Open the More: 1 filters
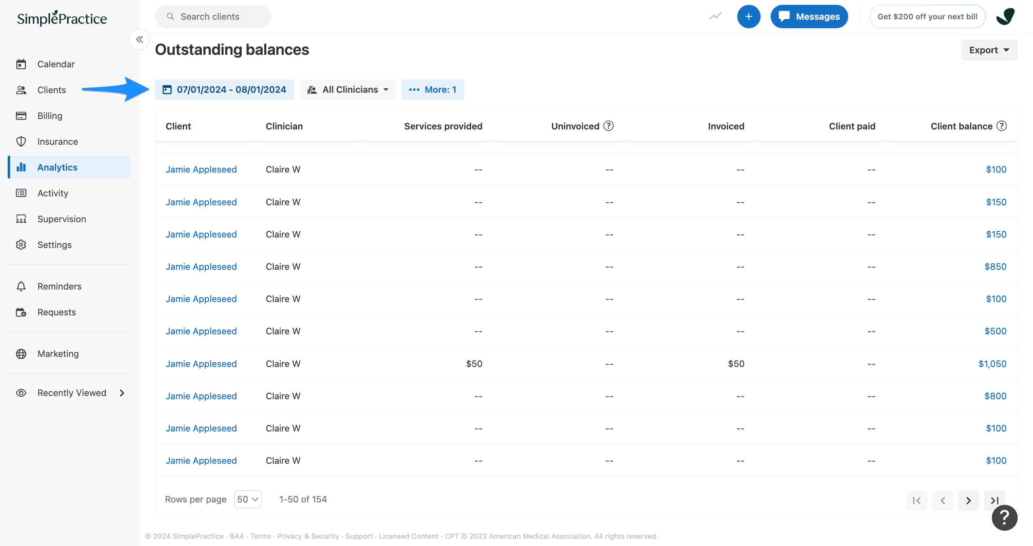This screenshot has width=1033, height=546. tap(433, 90)
